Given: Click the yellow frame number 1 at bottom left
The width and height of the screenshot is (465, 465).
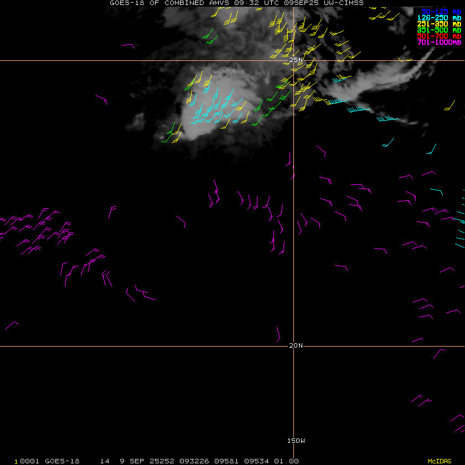Looking at the screenshot, I should click(16, 462).
